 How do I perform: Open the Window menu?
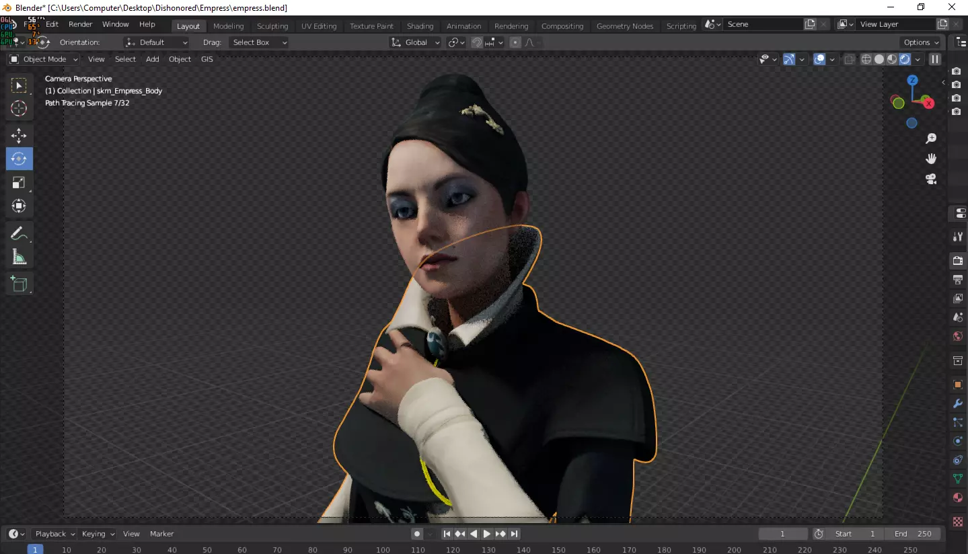click(x=116, y=24)
